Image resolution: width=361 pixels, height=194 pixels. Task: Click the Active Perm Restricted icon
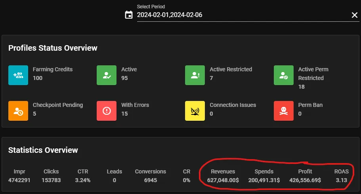pyautogui.click(x=284, y=75)
